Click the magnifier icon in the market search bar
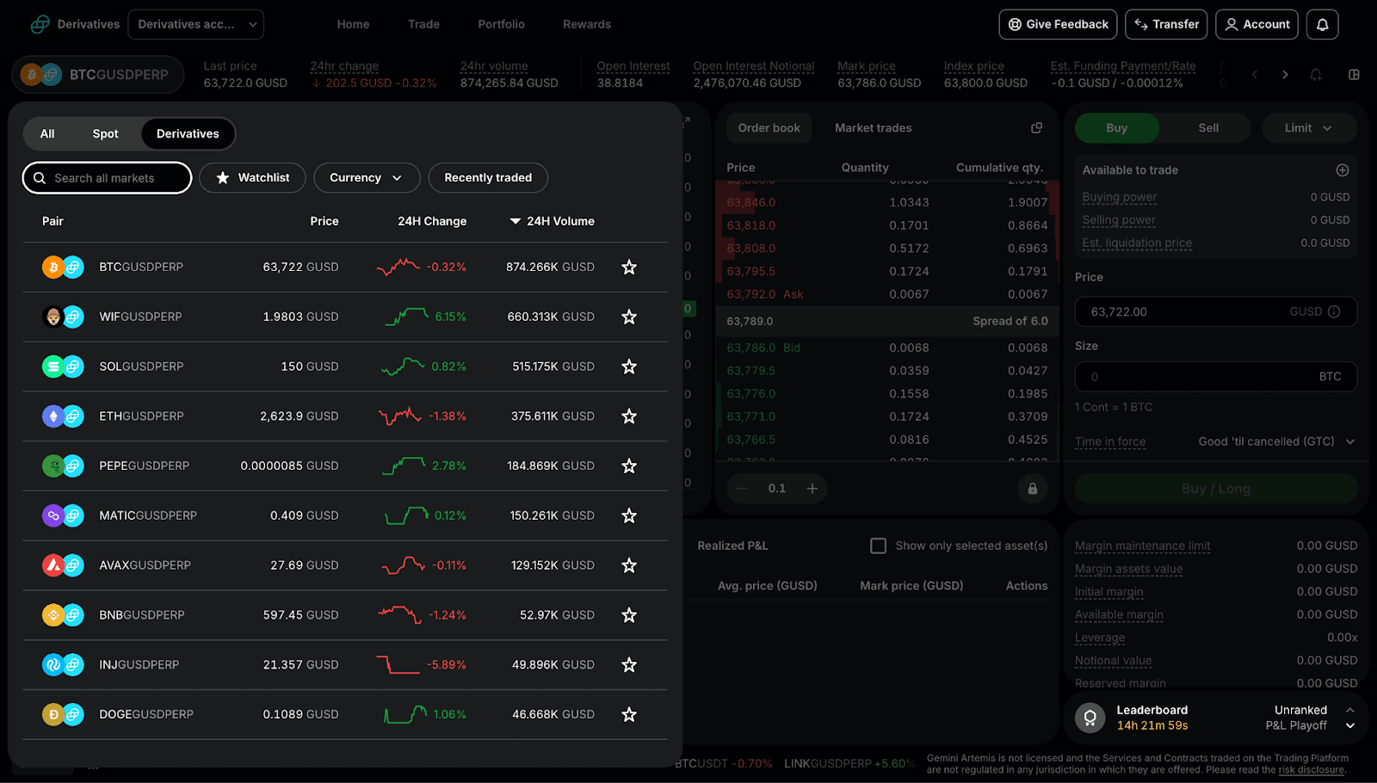 pyautogui.click(x=40, y=177)
